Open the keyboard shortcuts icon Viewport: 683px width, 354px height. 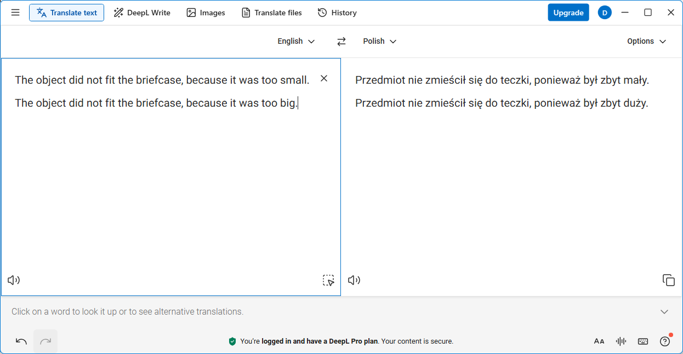click(643, 341)
